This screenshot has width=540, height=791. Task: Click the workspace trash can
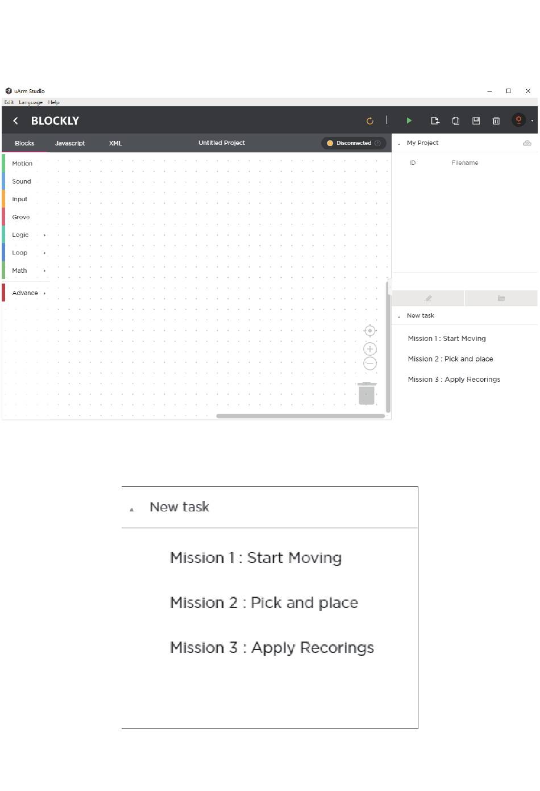pos(367,393)
